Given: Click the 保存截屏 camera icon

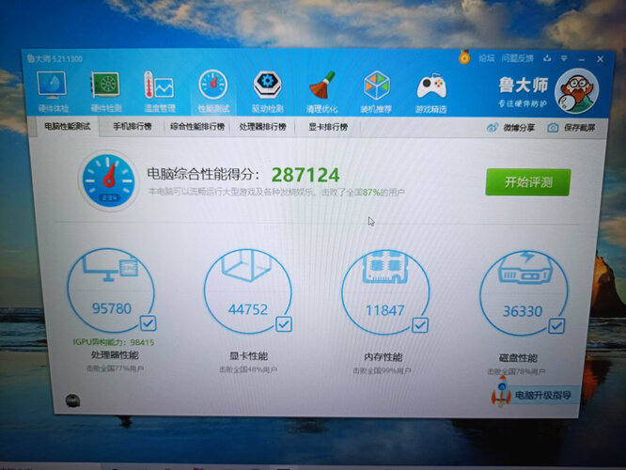Looking at the screenshot, I should pos(553,128).
